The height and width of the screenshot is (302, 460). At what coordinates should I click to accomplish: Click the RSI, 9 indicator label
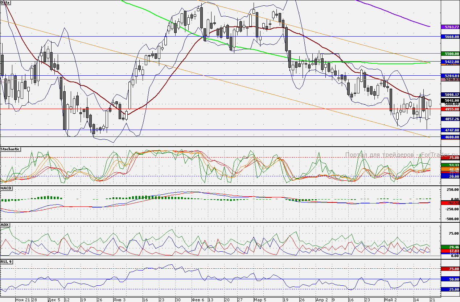(x=7, y=261)
